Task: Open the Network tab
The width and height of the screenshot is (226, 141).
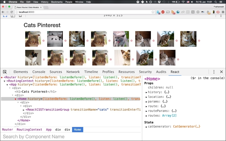Action: click(x=73, y=72)
